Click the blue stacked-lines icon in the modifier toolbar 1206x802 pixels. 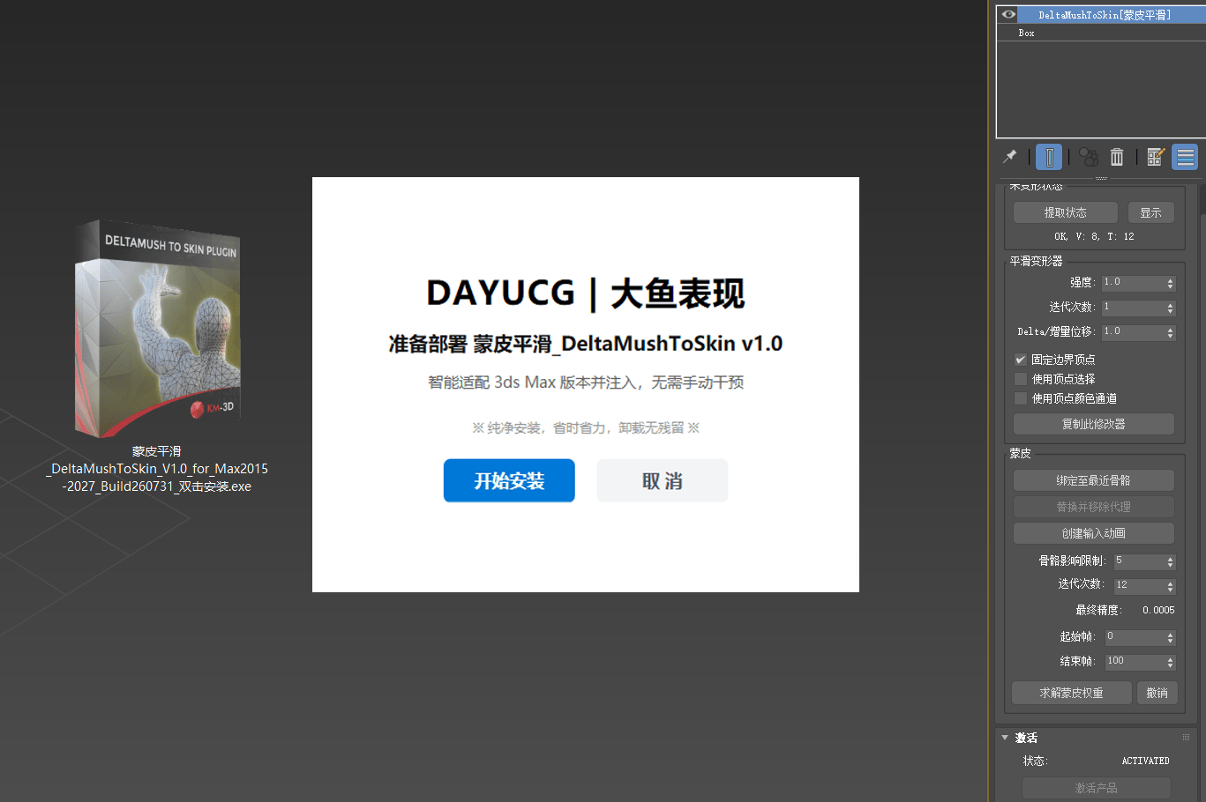pyautogui.click(x=1186, y=157)
